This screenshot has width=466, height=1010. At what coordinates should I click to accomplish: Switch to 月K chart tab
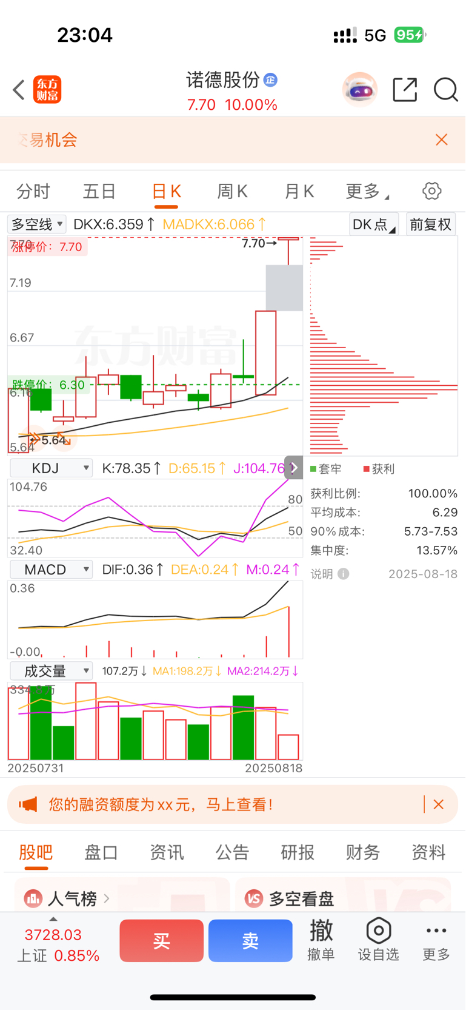pos(299,192)
